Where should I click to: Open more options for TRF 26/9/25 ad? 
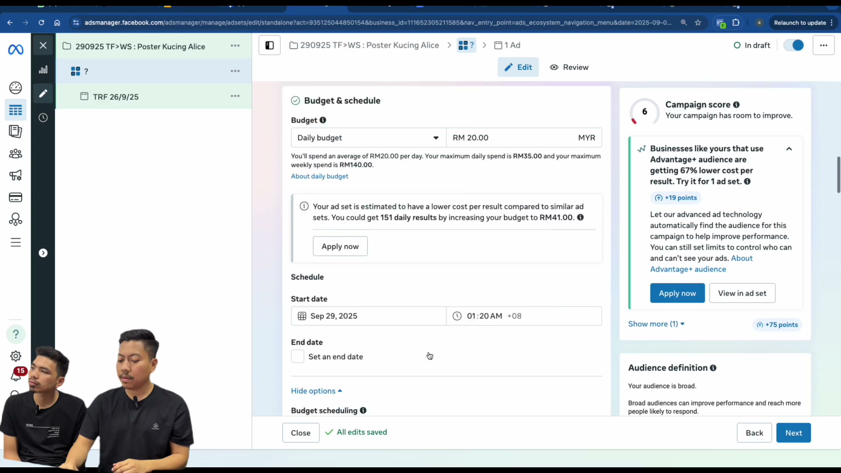235,96
